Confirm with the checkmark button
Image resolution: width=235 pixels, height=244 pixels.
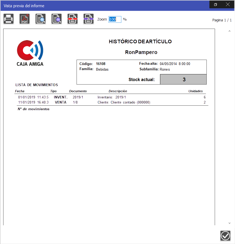coord(225,236)
